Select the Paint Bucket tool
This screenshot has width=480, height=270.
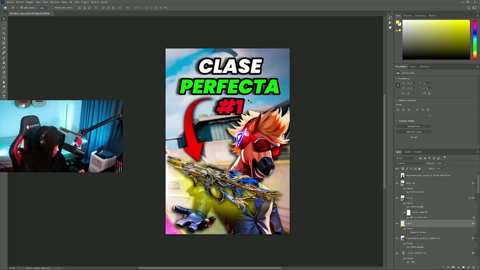point(4,77)
